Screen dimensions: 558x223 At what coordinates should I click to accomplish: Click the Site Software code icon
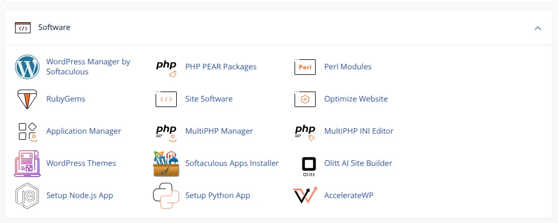coord(166,99)
